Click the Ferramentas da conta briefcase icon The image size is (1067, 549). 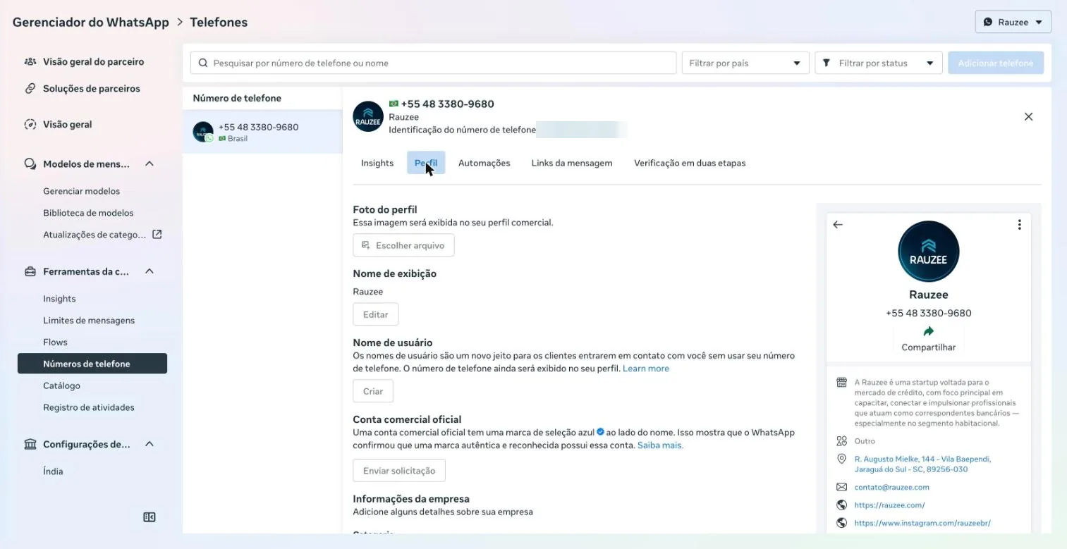30,271
